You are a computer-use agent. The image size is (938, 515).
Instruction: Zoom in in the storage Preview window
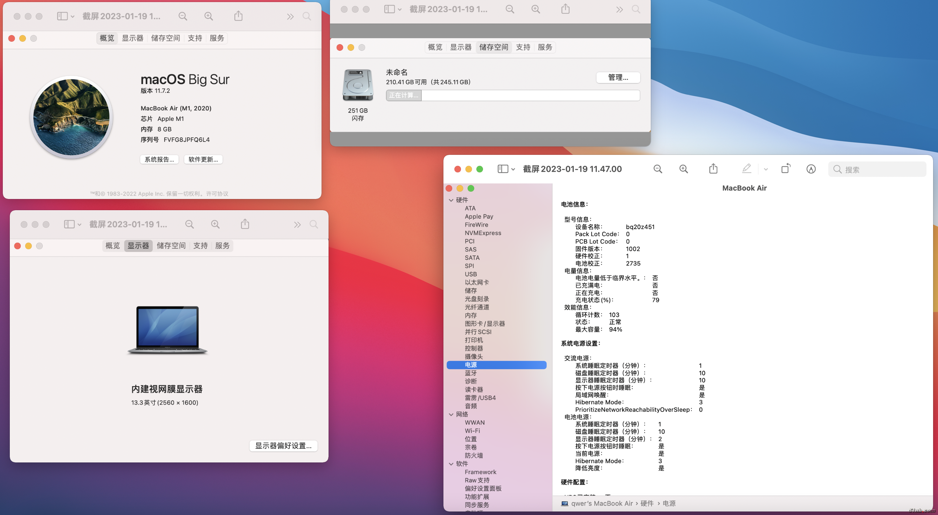536,9
